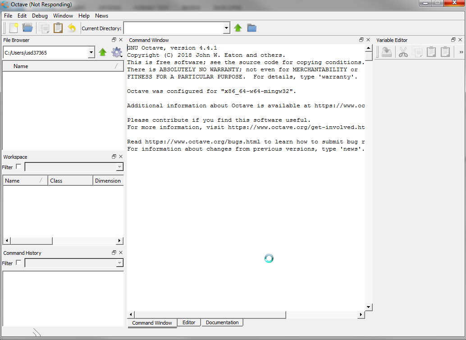Enable the Workspace Filter checkbox
Image resolution: width=466 pixels, height=340 pixels.
[x=18, y=167]
